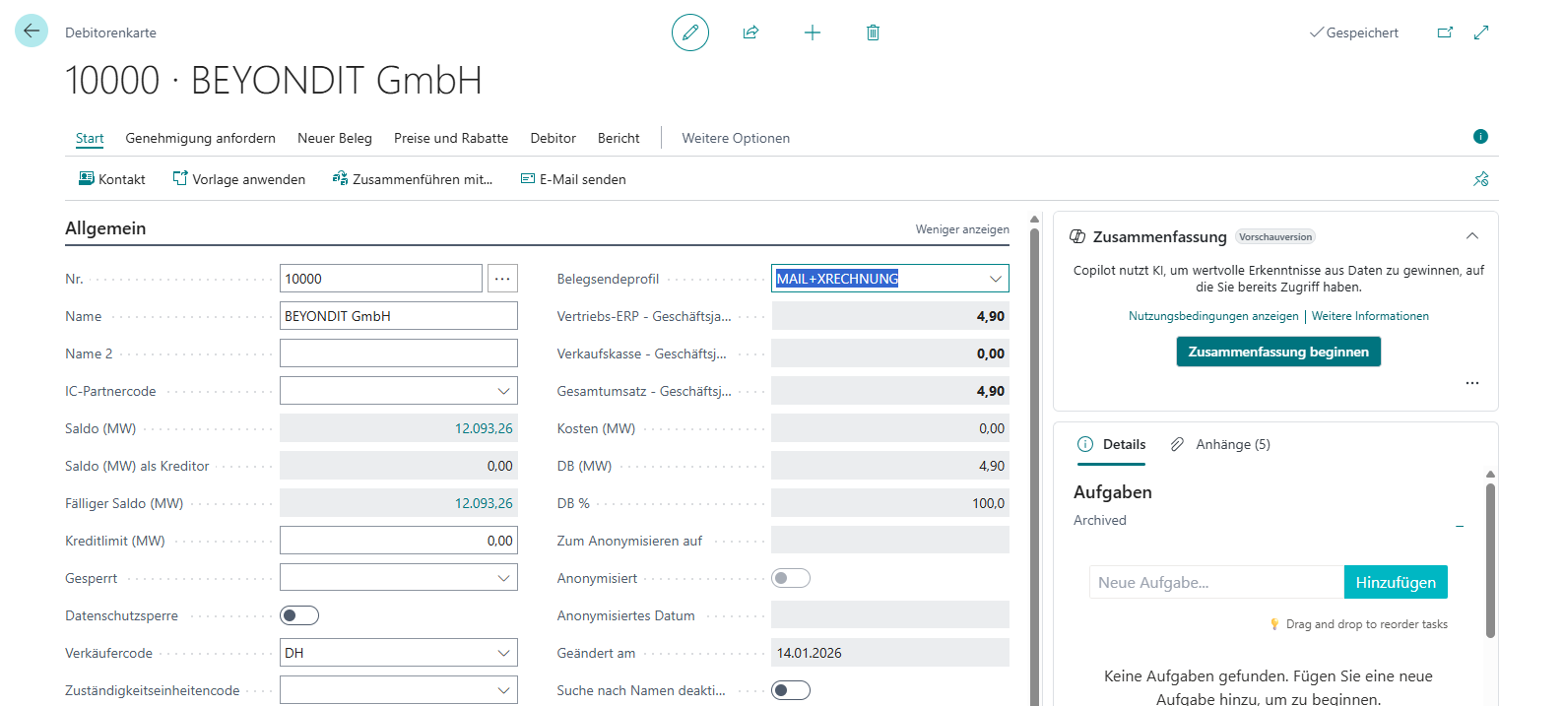Screen dimensions: 1564x706
Task: Click Zusammenfassung beginnen button
Action: pyautogui.click(x=1278, y=352)
